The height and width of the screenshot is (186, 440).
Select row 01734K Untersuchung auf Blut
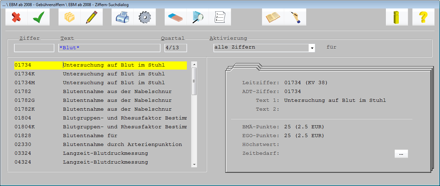click(100, 74)
